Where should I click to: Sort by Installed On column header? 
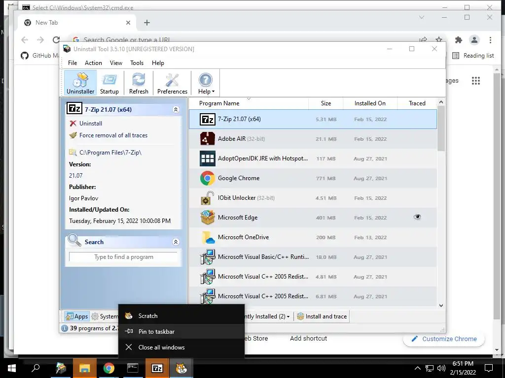[x=370, y=103]
